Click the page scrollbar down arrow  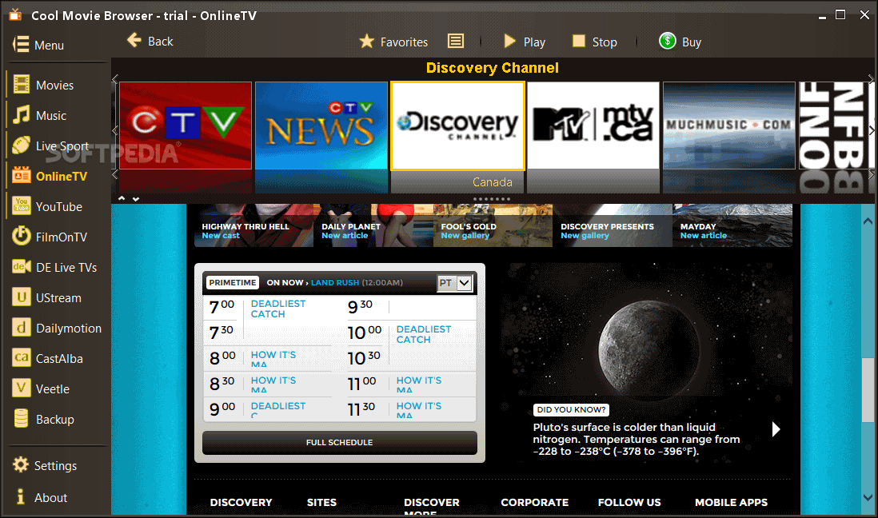point(868,496)
